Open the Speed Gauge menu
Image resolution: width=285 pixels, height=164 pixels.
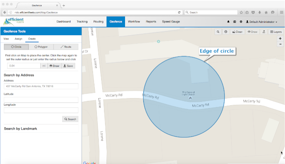171,21
